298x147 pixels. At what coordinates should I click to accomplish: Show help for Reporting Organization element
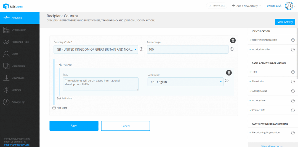tap(293, 40)
